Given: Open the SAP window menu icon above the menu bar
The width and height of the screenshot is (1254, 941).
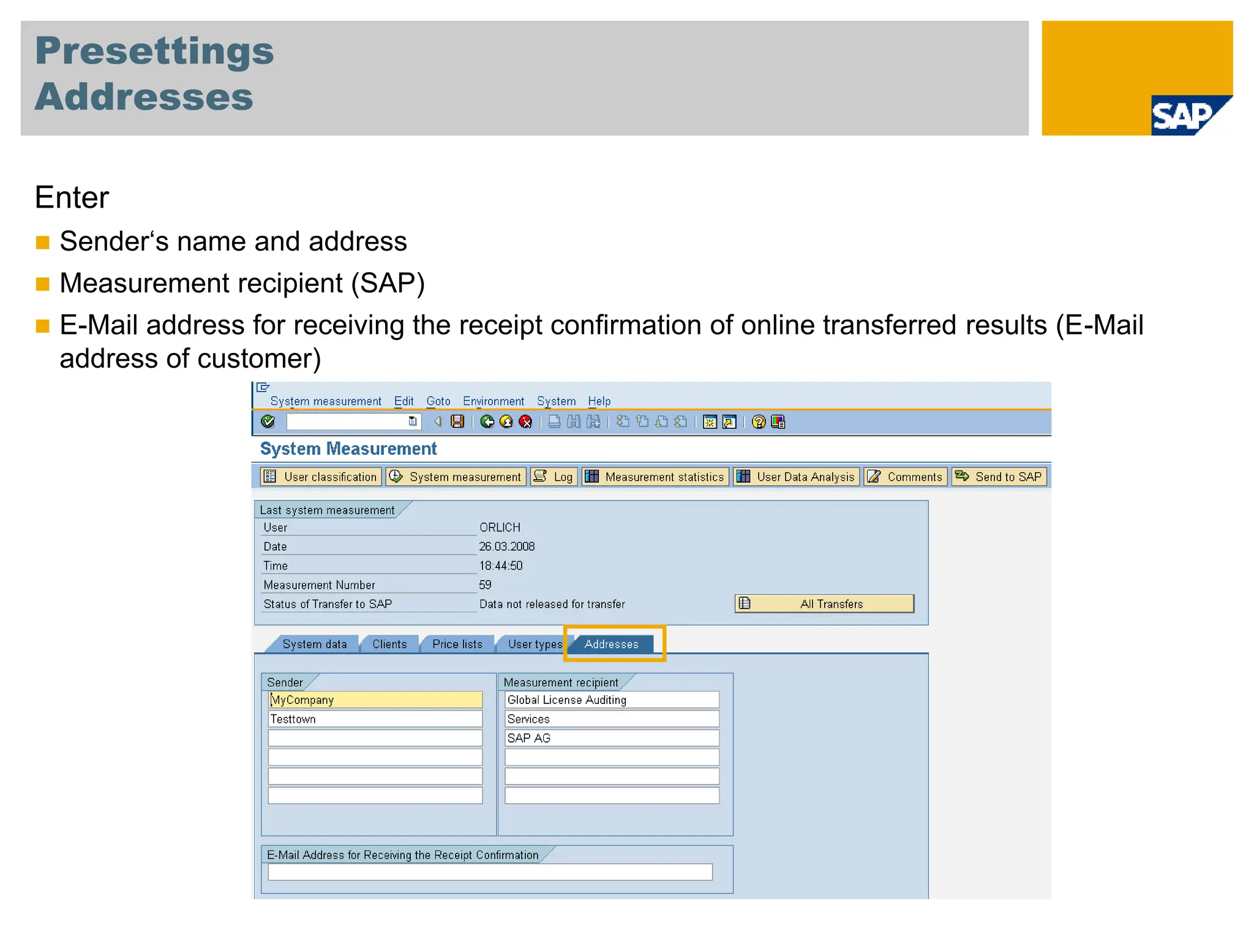Looking at the screenshot, I should coord(263,387).
